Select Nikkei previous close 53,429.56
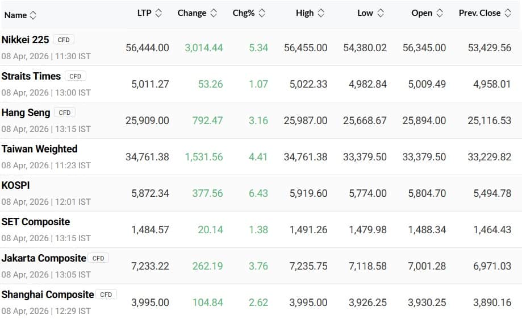 coord(490,48)
